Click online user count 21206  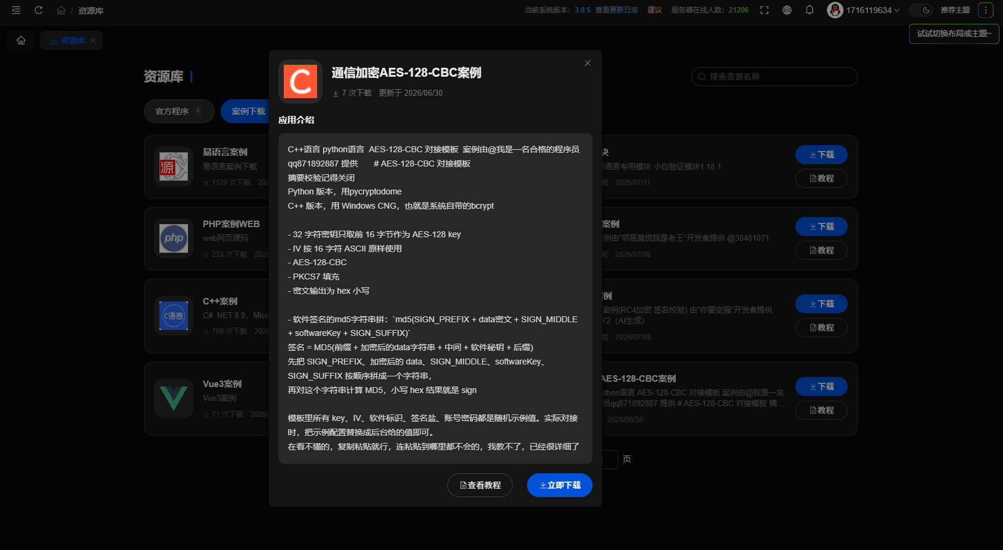(738, 10)
